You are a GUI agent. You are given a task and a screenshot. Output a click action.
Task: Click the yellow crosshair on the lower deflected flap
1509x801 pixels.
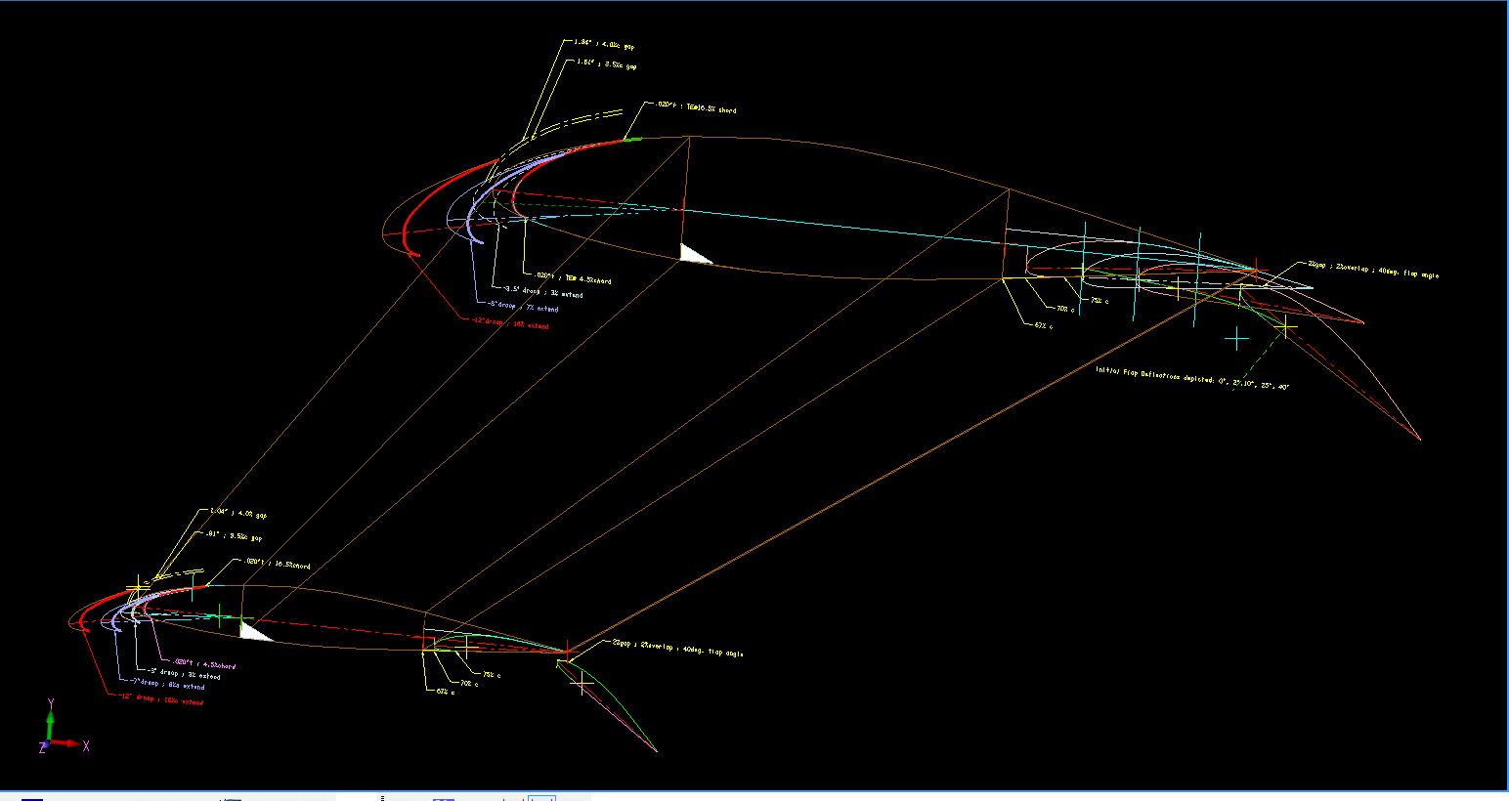pos(582,683)
